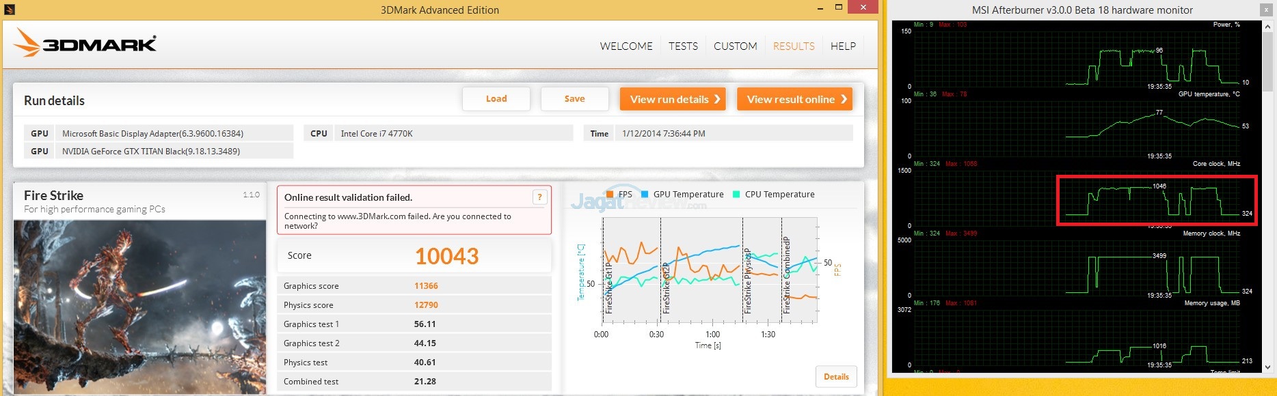Click the 3DMark logo in the header
Screen dimensions: 1277x396
point(85,43)
